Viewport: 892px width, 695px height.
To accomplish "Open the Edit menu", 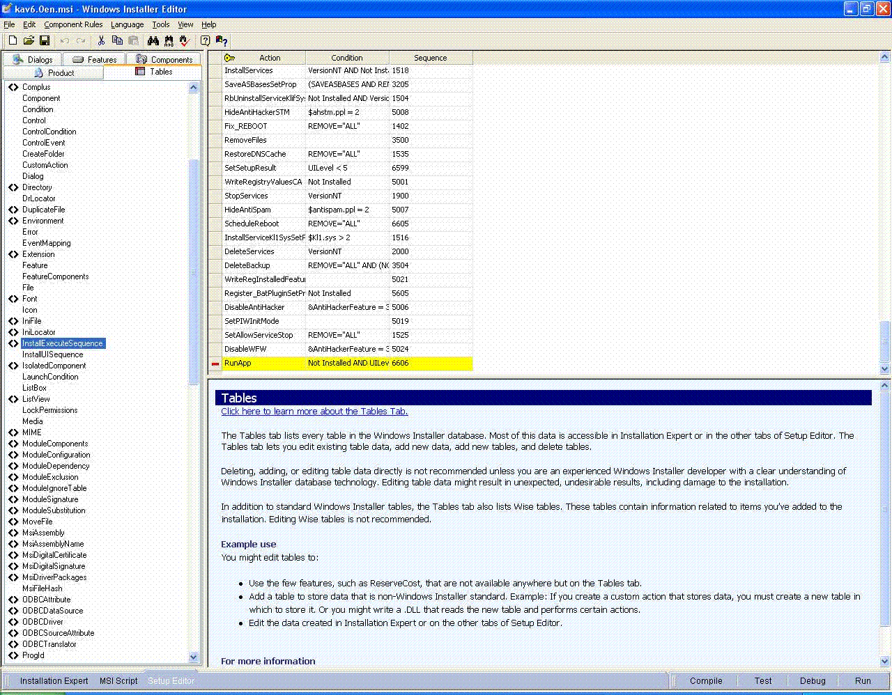I will coord(29,24).
